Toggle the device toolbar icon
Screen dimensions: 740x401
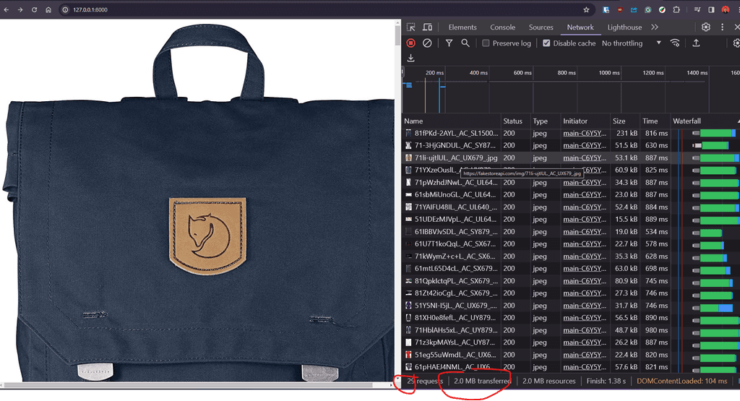427,27
